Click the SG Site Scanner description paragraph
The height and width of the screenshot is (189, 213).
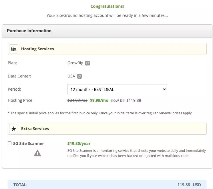137,153
